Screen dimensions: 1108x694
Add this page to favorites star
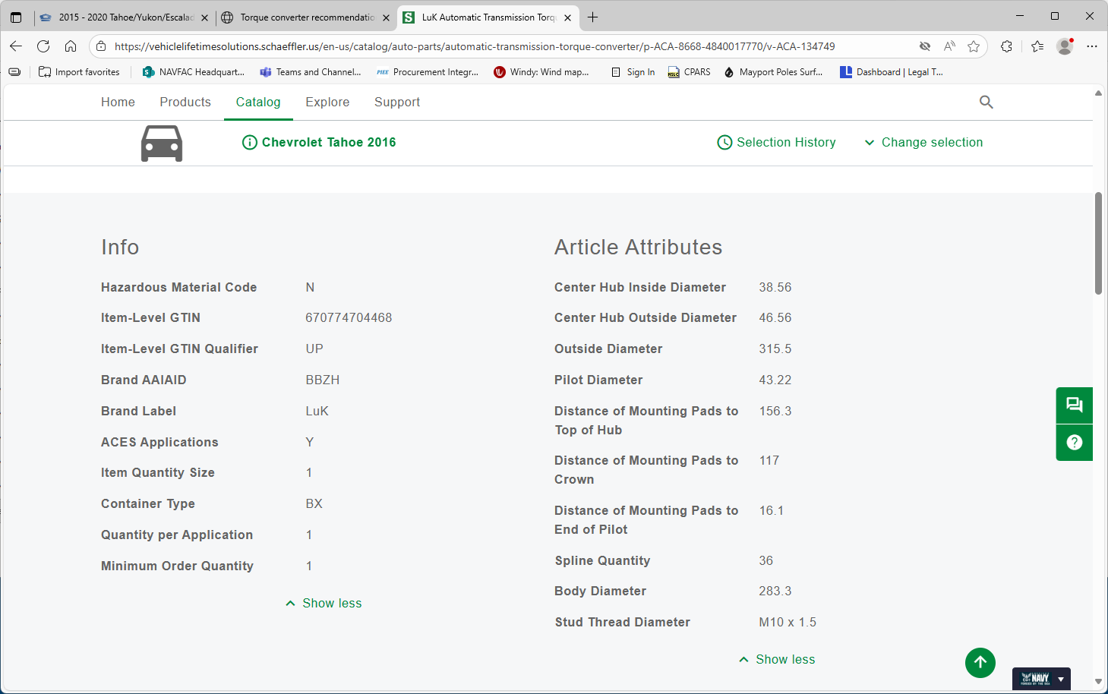(974, 46)
